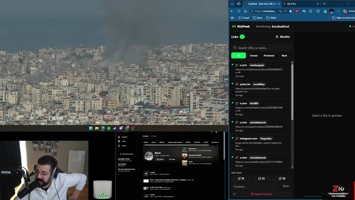This screenshot has width=355, height=200.
Task: Switch to the X Pro tab
Action: pyautogui.click(x=301, y=4)
